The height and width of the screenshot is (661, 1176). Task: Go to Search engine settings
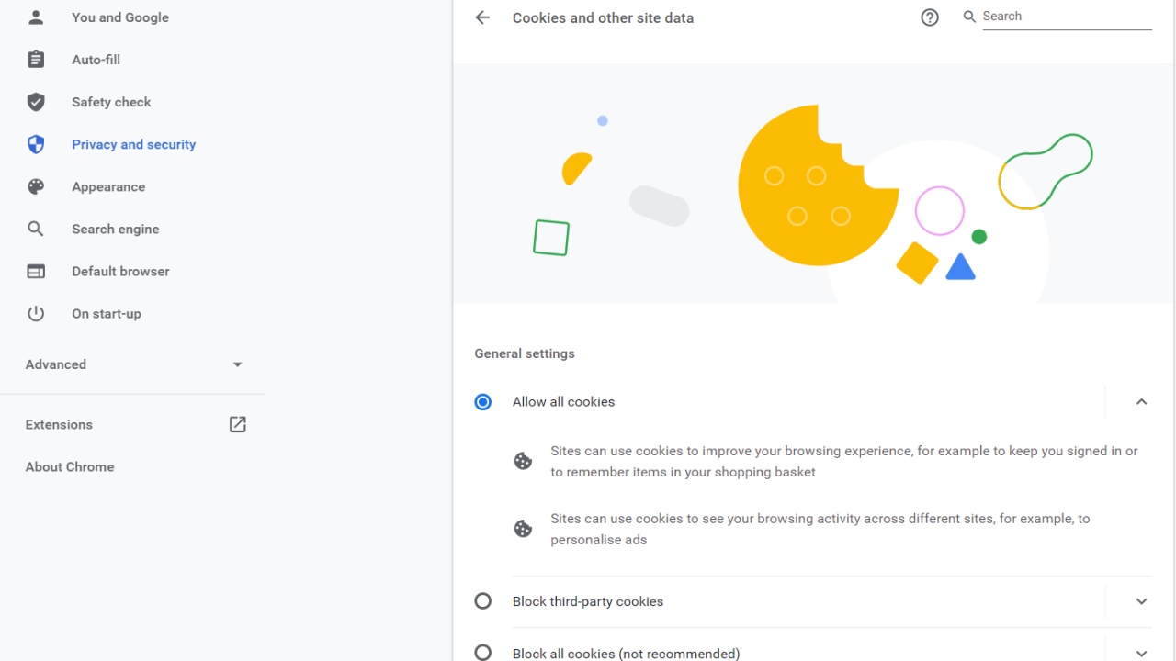click(115, 229)
